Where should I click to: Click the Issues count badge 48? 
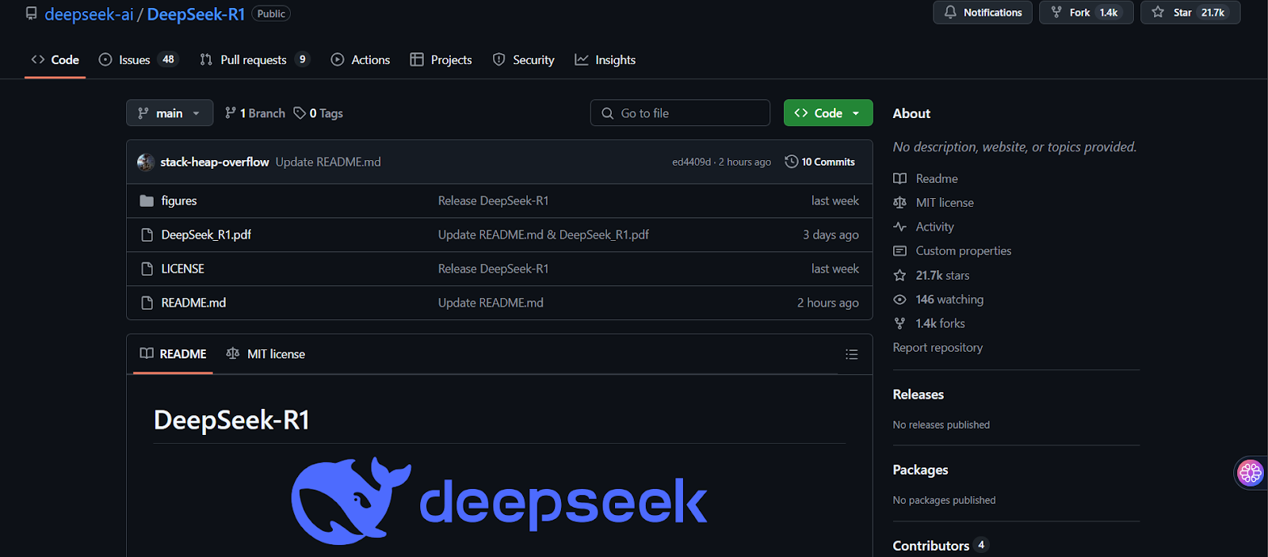point(168,59)
